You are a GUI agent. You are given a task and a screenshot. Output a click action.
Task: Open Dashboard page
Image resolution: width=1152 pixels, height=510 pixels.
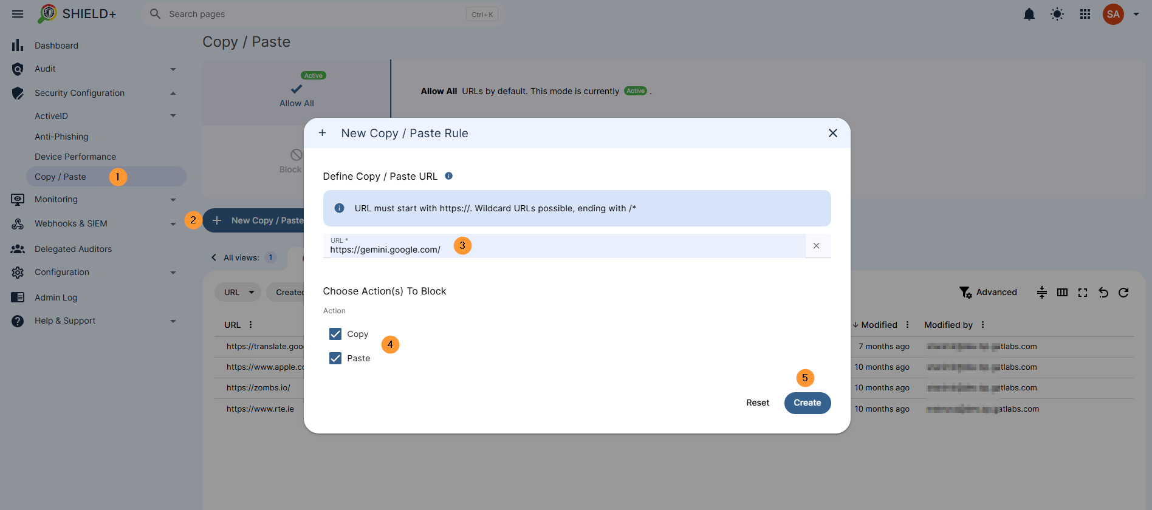point(57,46)
